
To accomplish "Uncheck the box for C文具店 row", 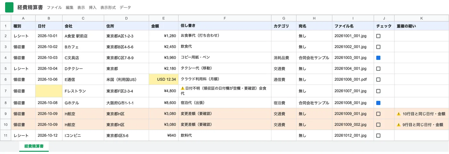I will (x=378, y=58).
